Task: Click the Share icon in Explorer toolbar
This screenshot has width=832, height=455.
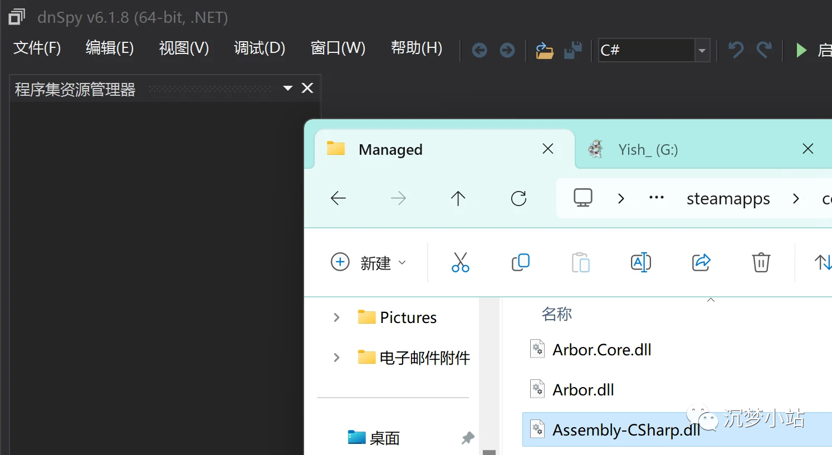Action: pyautogui.click(x=701, y=262)
